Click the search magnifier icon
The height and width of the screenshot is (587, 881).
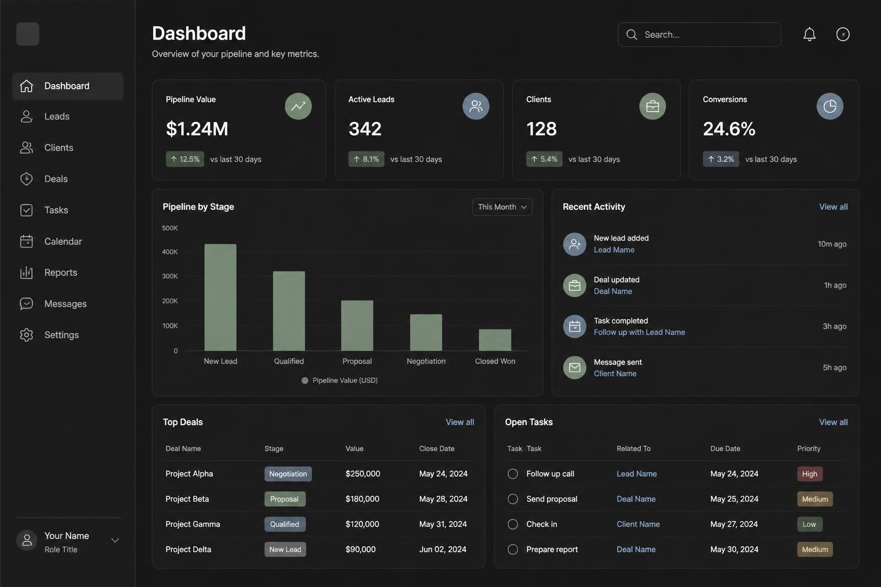[x=631, y=34]
